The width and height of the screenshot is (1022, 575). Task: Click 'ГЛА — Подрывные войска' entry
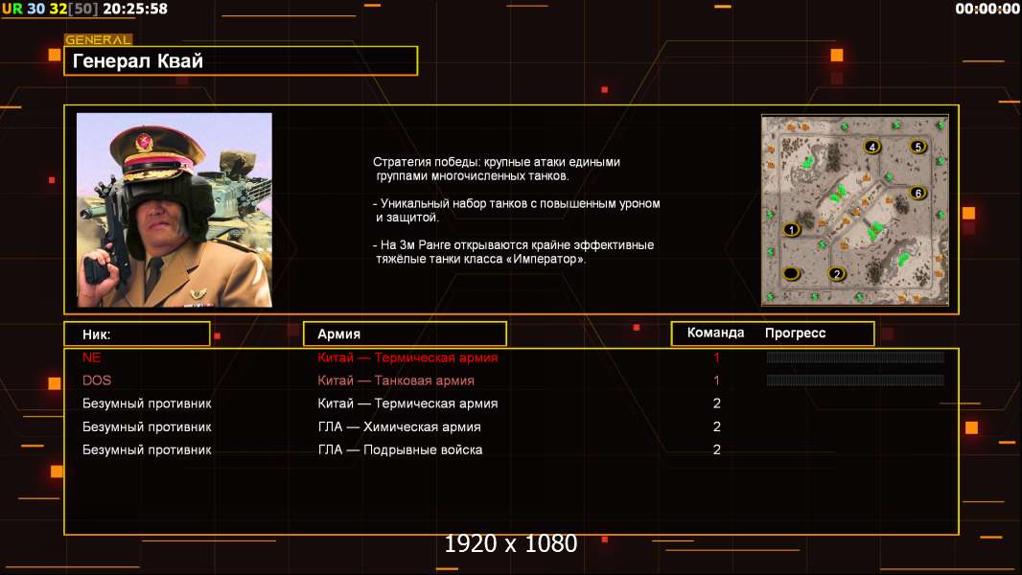click(x=400, y=450)
